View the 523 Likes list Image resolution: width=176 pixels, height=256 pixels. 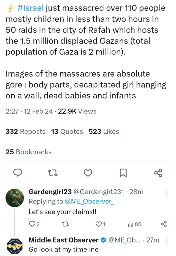click(x=104, y=131)
